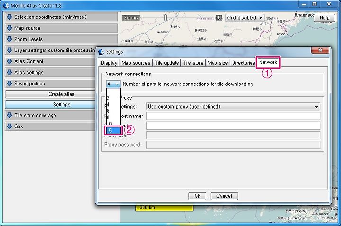
Task: Expand the Saved profiles panel arrow
Action: 9,84
